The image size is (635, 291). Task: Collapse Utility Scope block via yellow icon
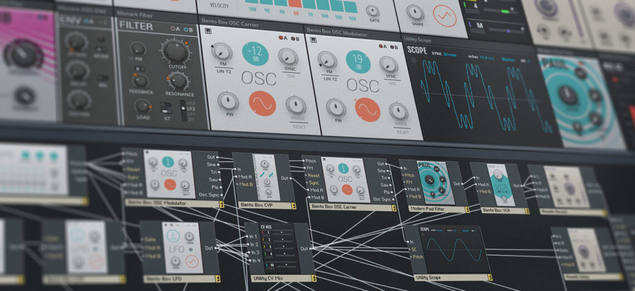(490, 277)
